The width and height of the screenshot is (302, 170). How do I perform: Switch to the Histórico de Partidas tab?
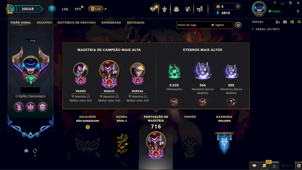pyautogui.click(x=77, y=23)
